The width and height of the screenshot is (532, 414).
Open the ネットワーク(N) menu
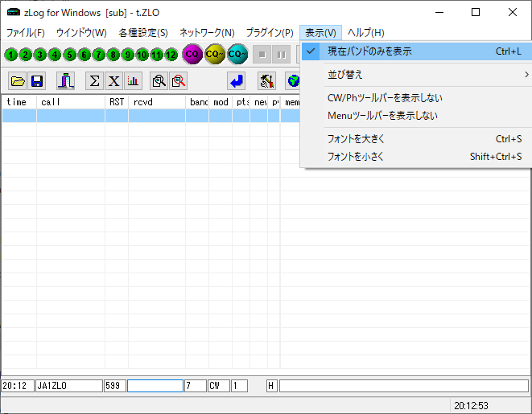207,33
